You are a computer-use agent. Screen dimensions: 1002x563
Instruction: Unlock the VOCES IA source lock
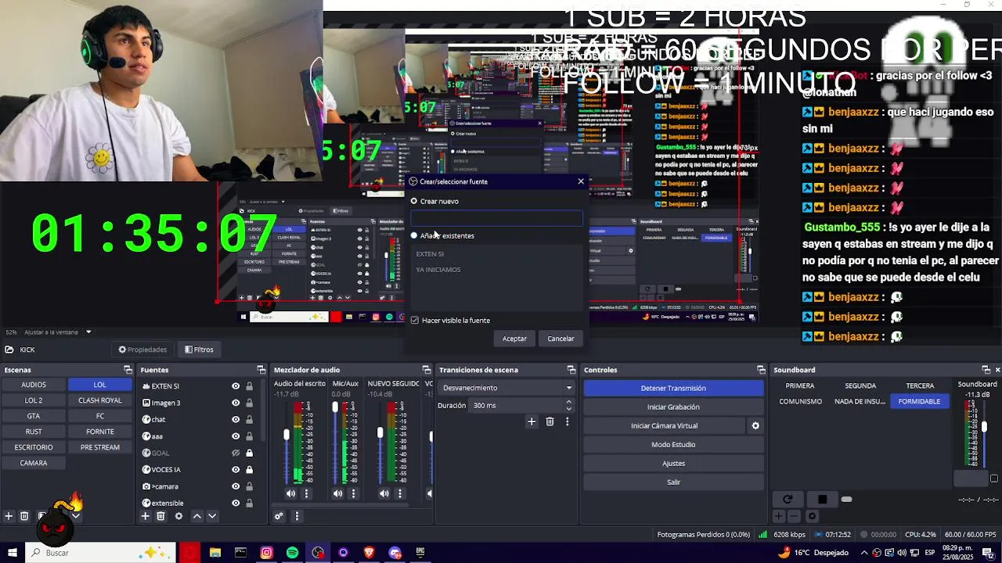[x=250, y=470]
